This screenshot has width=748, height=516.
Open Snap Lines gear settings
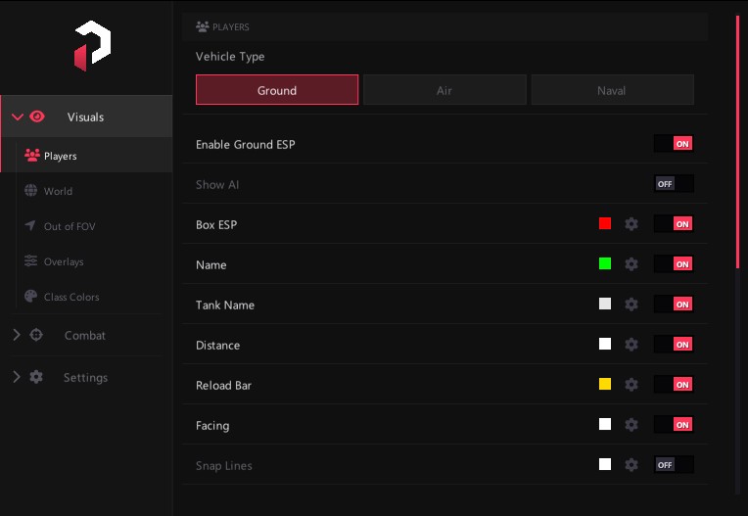[631, 464]
